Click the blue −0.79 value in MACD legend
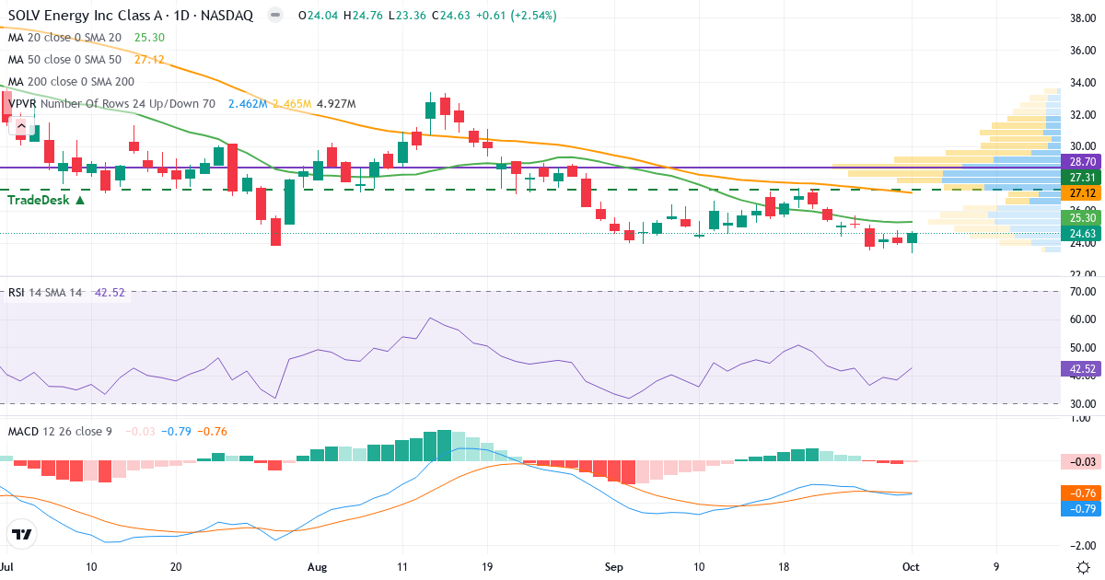The width and height of the screenshot is (1105, 580). [x=176, y=431]
